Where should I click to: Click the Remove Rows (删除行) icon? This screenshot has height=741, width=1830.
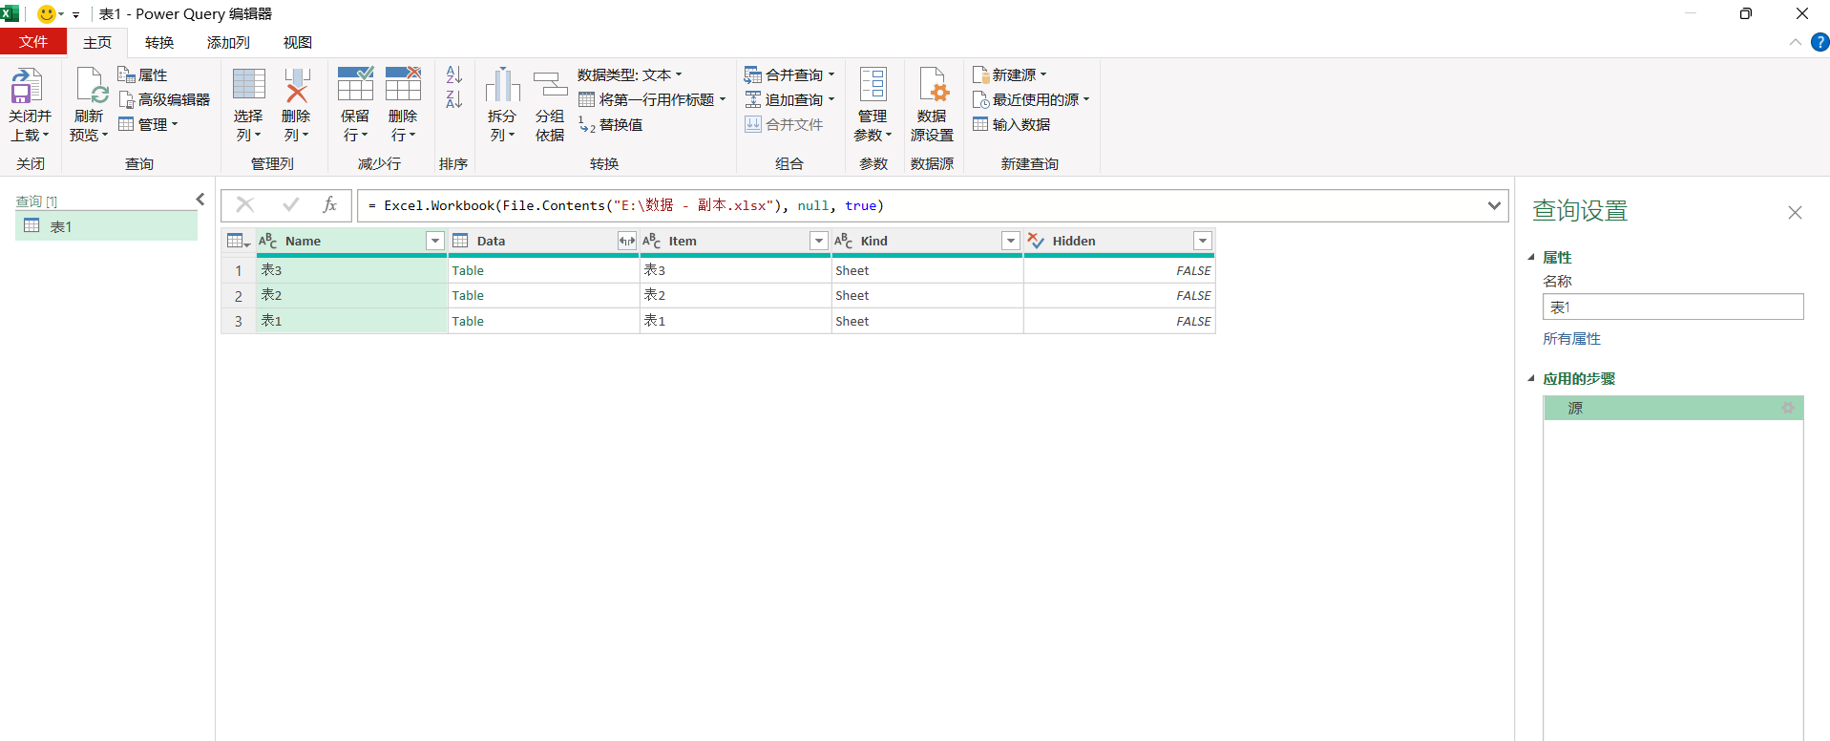point(403,84)
